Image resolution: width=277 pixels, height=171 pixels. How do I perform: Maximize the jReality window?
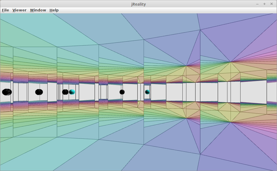click(x=264, y=4)
